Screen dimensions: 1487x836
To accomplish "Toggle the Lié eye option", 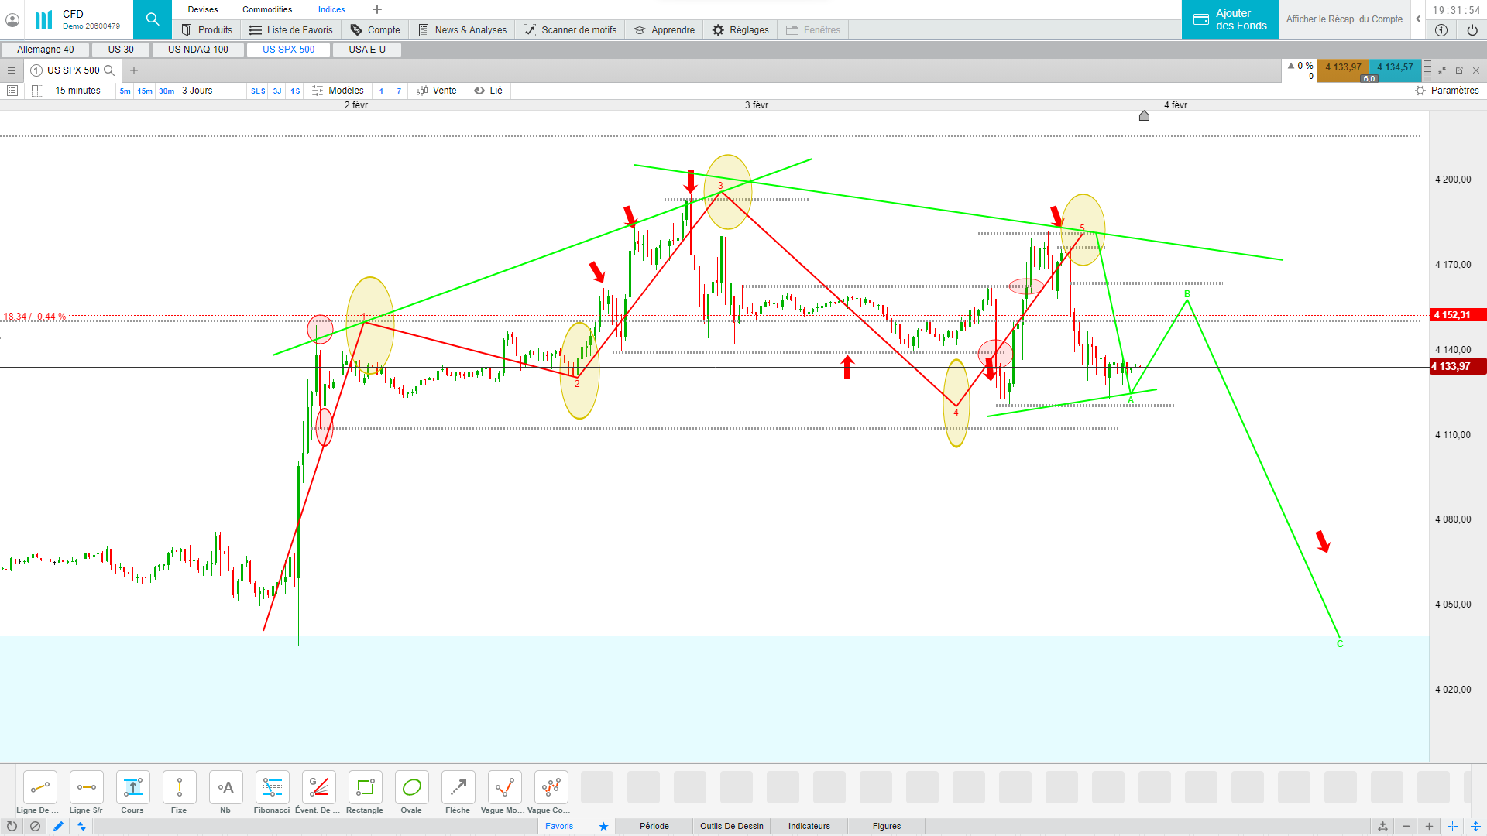I will click(x=488, y=91).
